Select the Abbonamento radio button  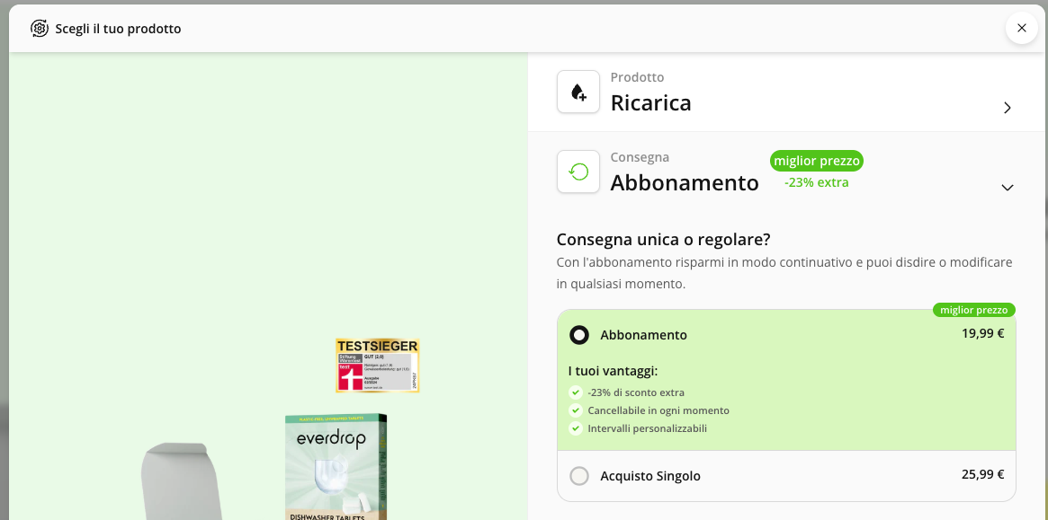click(x=579, y=335)
